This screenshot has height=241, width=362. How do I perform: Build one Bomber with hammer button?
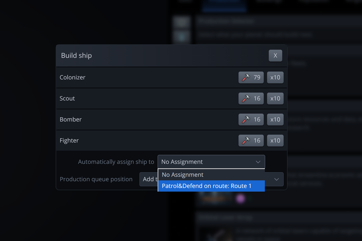(251, 119)
